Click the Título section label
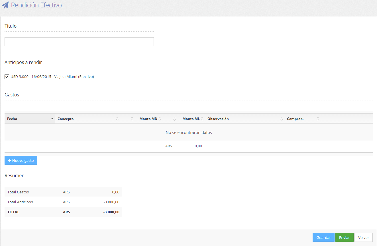The image size is (377, 246). point(11,26)
